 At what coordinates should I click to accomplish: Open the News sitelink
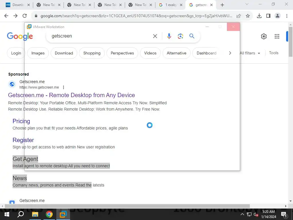tap(20, 178)
